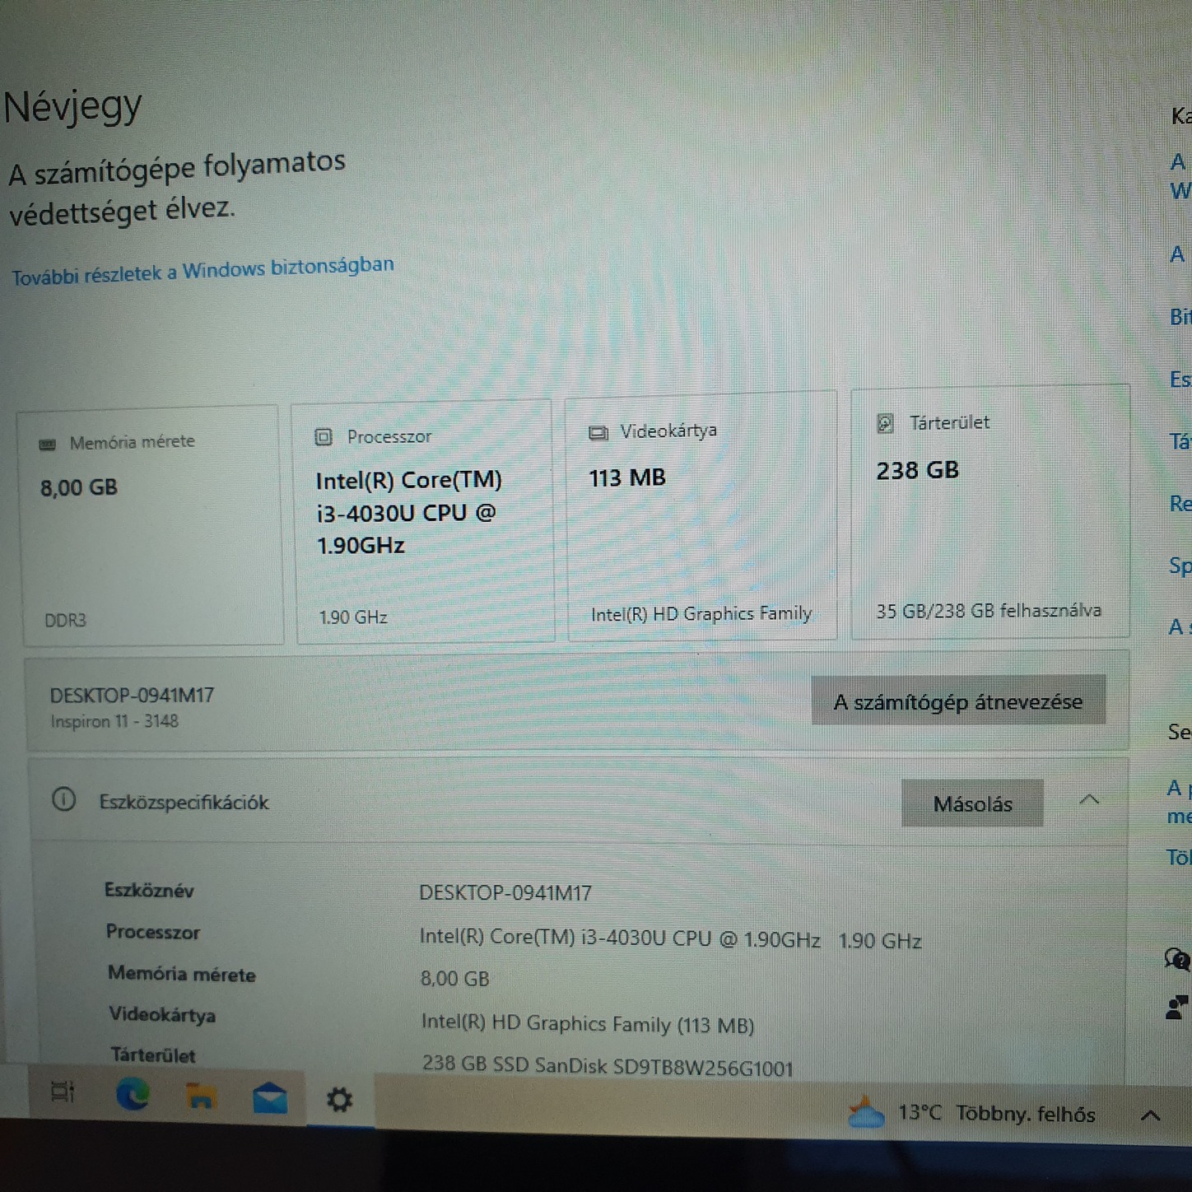Select the 8,00 GB memory card value
Screen dimensions: 1192x1192
tap(79, 487)
